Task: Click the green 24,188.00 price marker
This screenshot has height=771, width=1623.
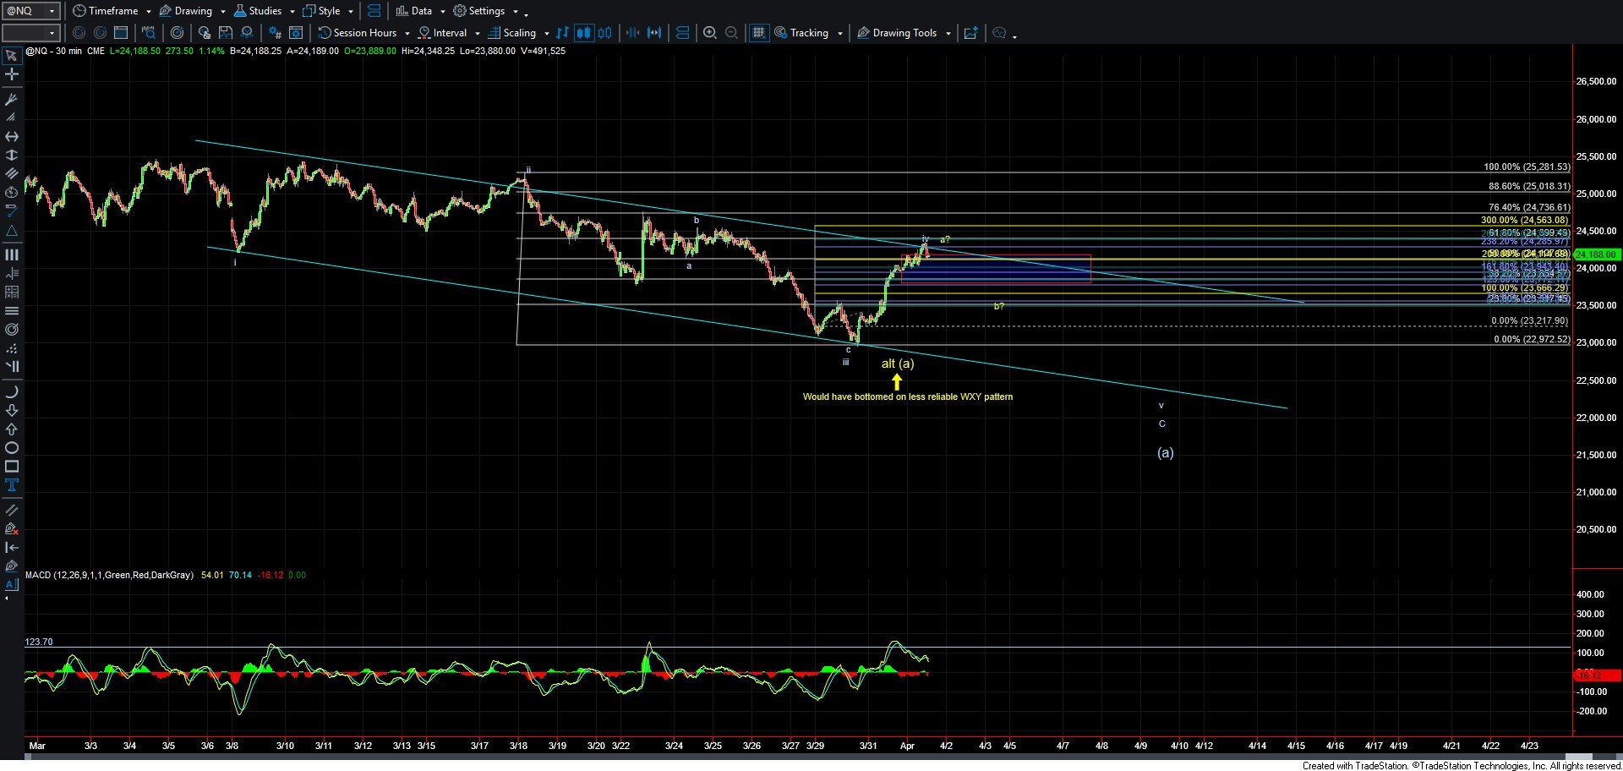Action: (1596, 254)
